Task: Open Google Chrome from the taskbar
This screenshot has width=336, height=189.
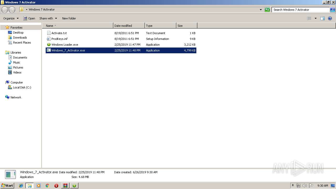Action: point(48,186)
